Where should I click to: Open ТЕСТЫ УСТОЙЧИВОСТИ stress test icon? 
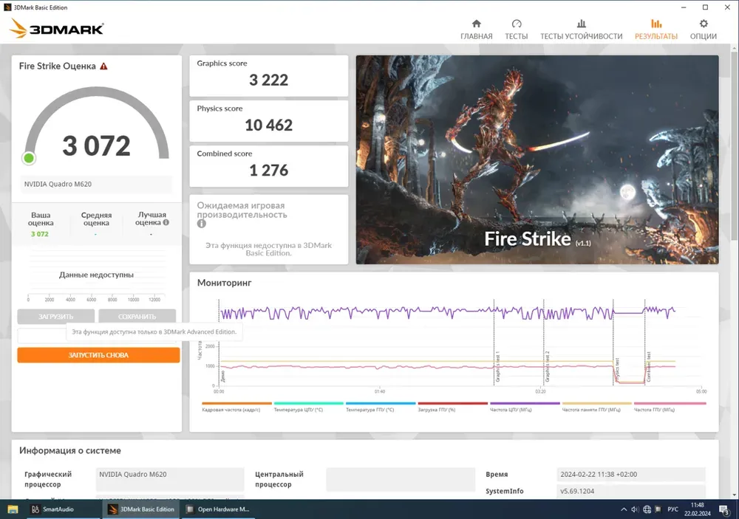[x=581, y=24]
